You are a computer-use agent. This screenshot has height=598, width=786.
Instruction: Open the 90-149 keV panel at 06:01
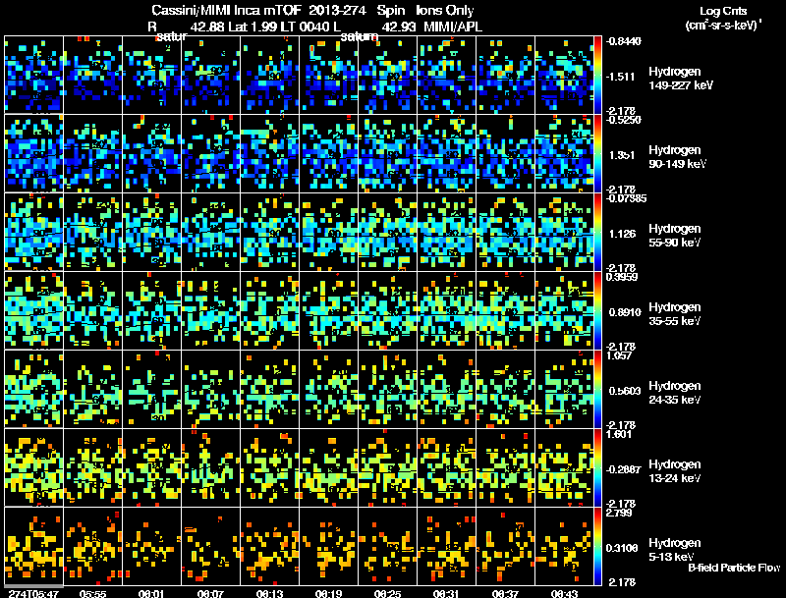click(151, 154)
